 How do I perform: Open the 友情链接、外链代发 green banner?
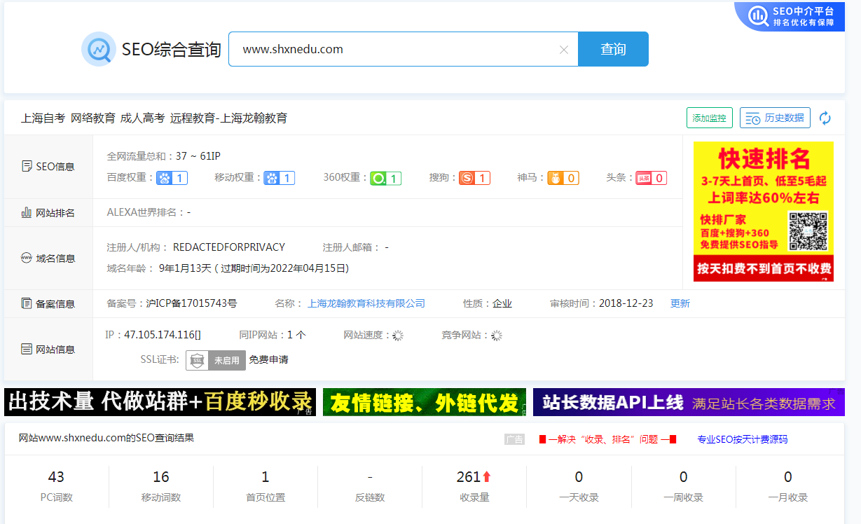point(425,402)
